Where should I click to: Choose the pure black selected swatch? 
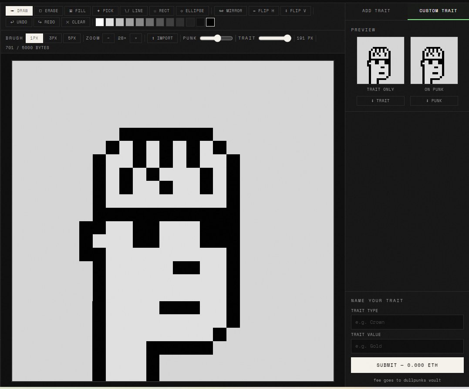click(x=210, y=22)
